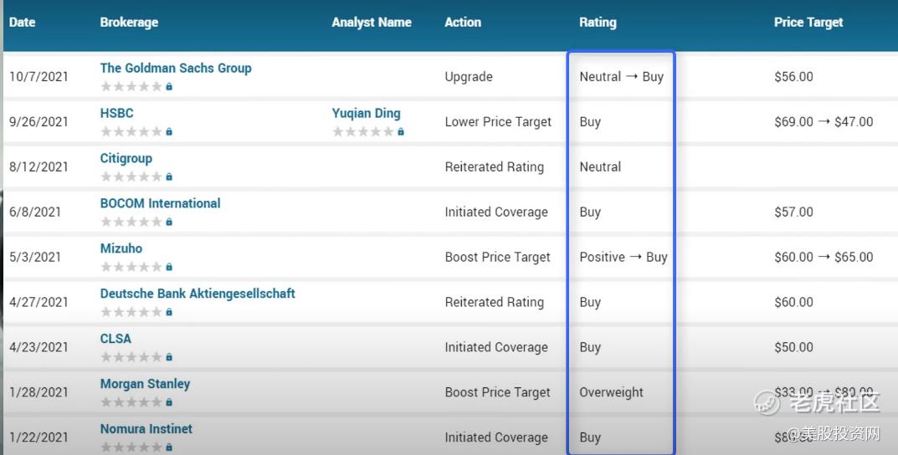The width and height of the screenshot is (898, 455).
Task: Click the lock icon under HSBC
Action: [x=169, y=131]
